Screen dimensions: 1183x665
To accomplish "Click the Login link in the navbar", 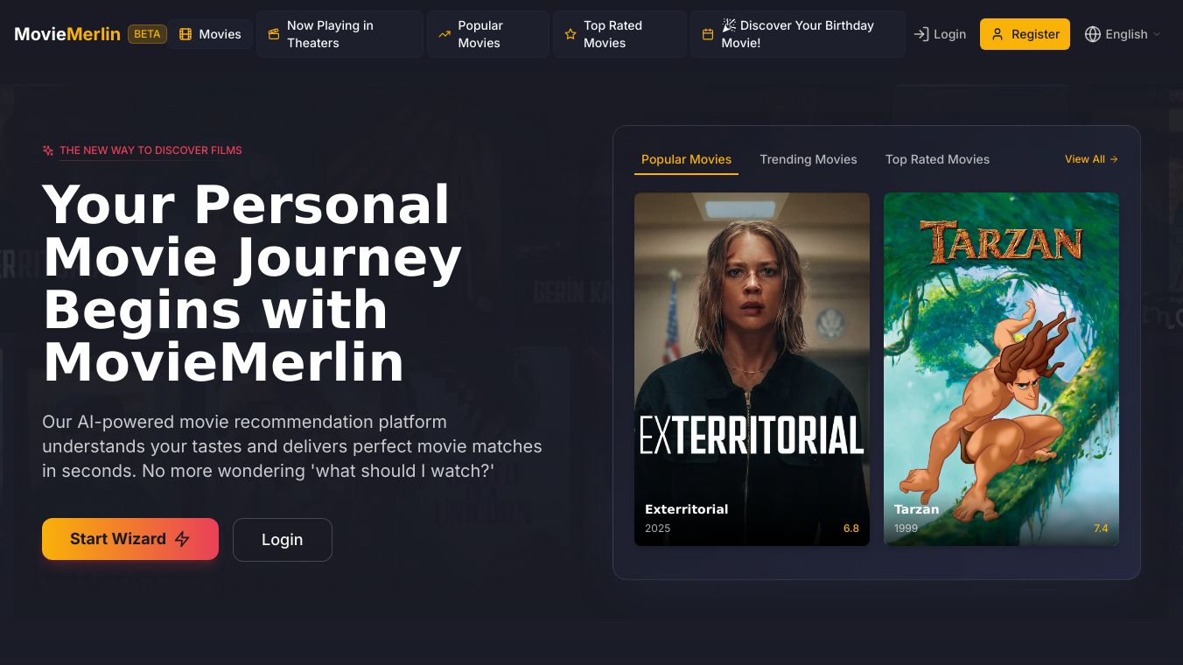I will coord(940,34).
